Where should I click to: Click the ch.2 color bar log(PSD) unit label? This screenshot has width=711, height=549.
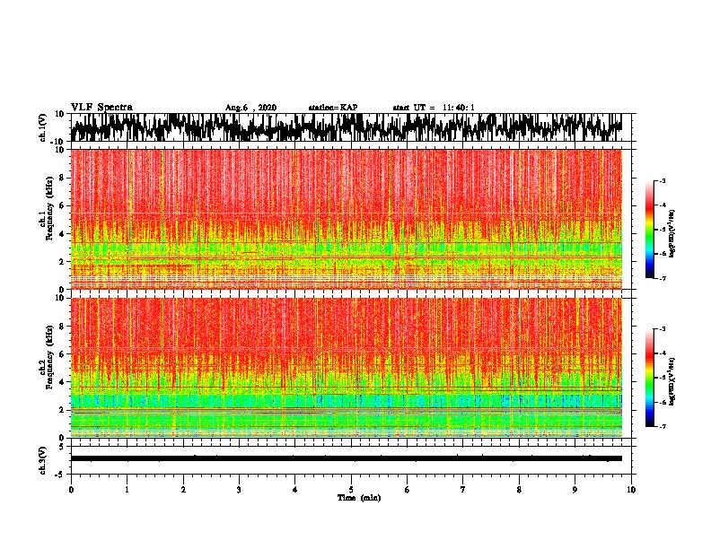point(672,382)
